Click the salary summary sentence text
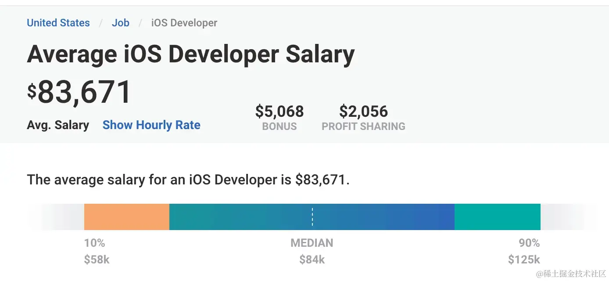 point(189,180)
